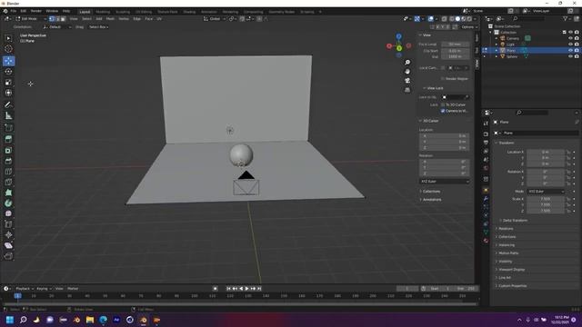Switch to the Sculpting workspace tab
Viewport: 582px width, 327px height.
tap(123, 12)
